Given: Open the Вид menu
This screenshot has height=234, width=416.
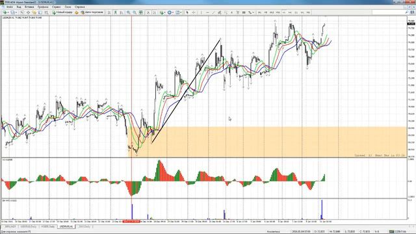Looking at the screenshot, I should 19,7.
